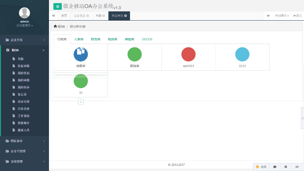Open the 关闭操作 dropdown menu

(282, 16)
